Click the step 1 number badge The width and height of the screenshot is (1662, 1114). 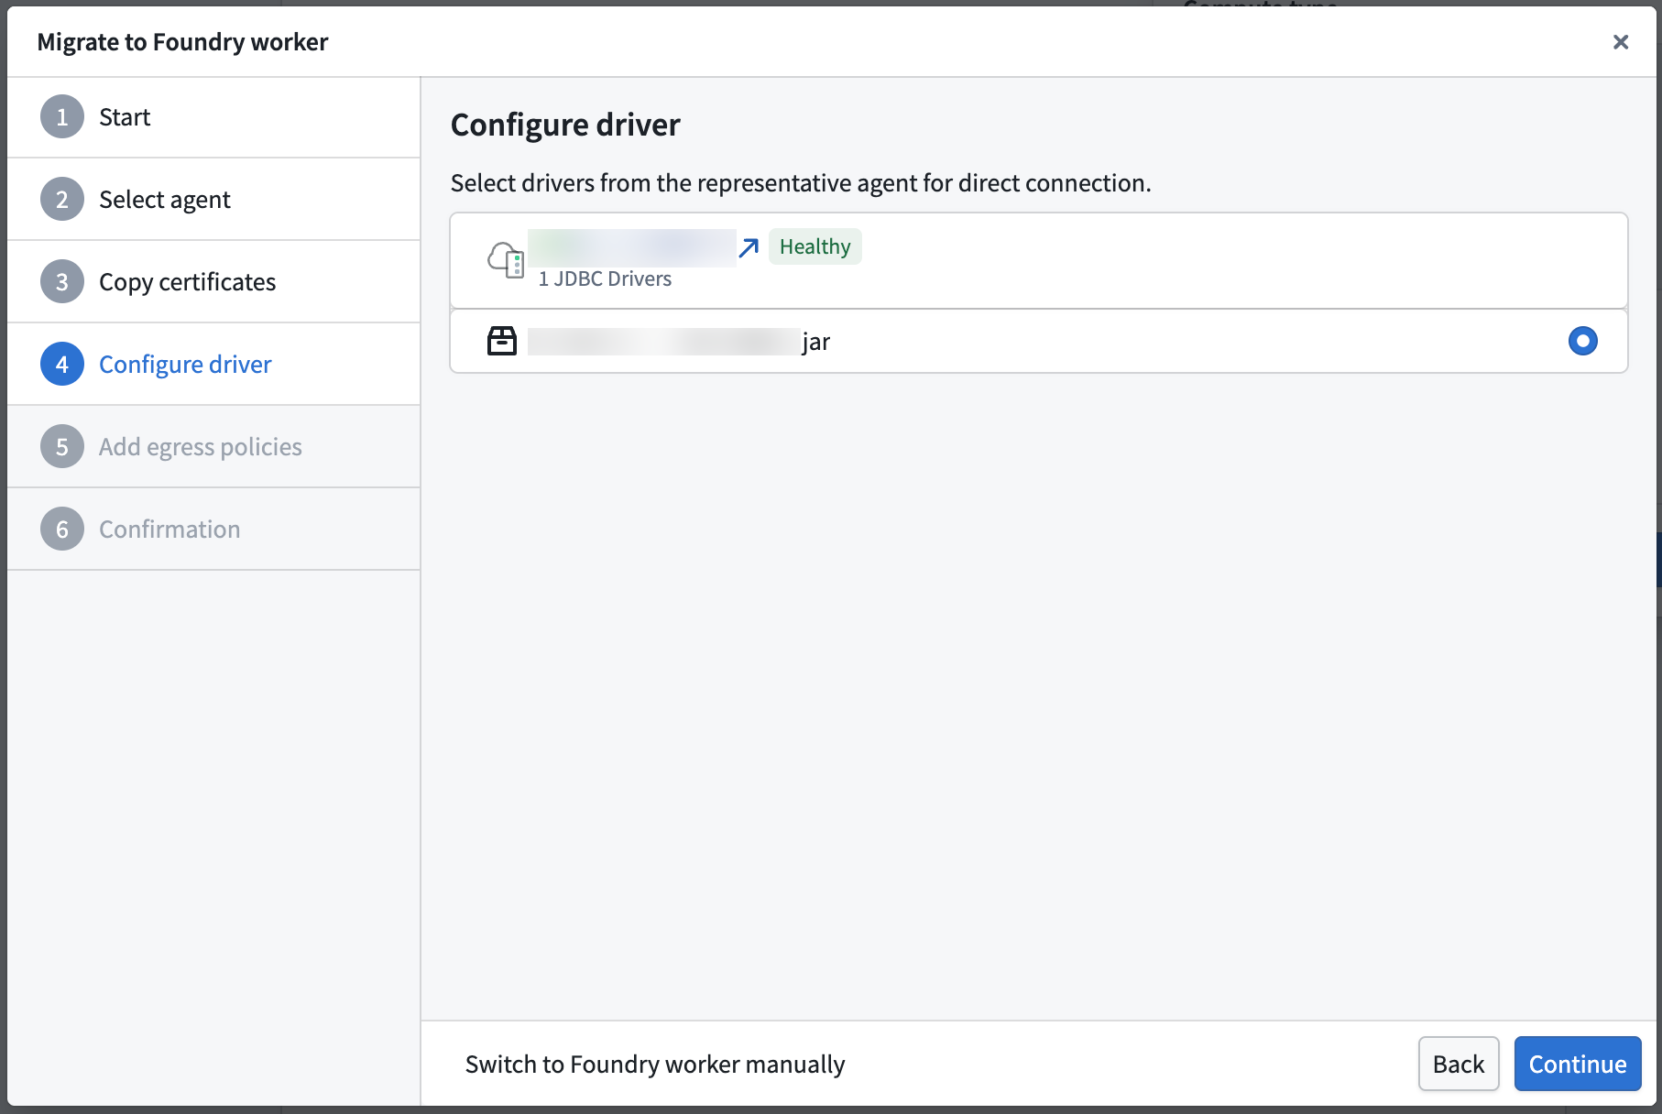tap(62, 117)
